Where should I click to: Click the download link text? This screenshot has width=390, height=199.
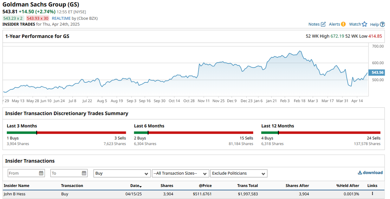click(373, 173)
